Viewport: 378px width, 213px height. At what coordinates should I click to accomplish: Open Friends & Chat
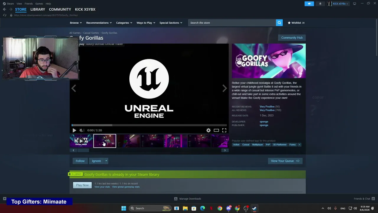364,199
